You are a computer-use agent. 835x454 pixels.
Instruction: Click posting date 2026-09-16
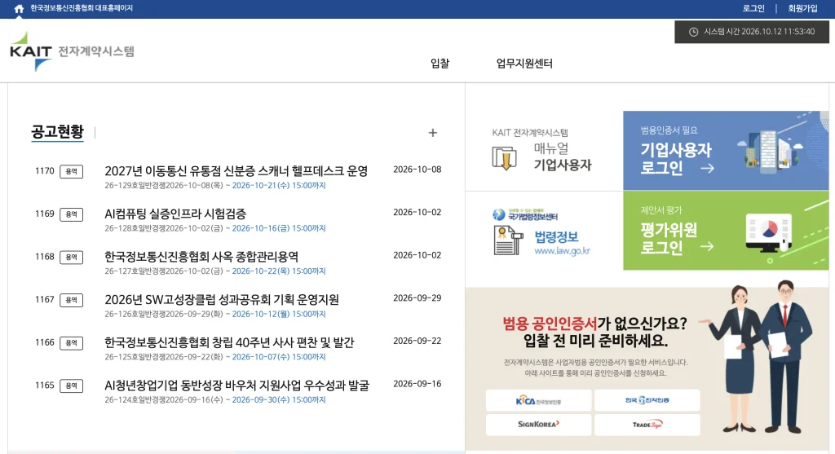tap(417, 384)
